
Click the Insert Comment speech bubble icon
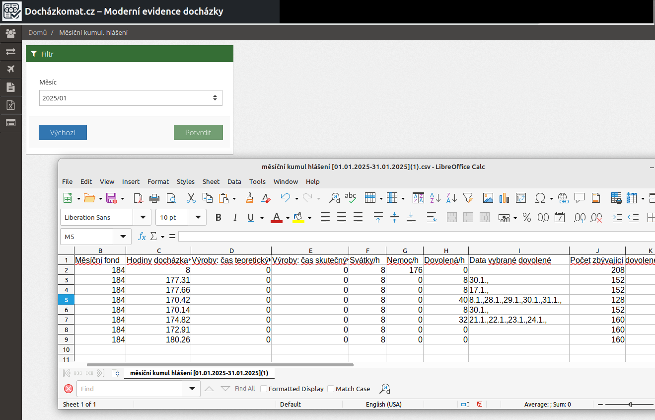click(580, 198)
